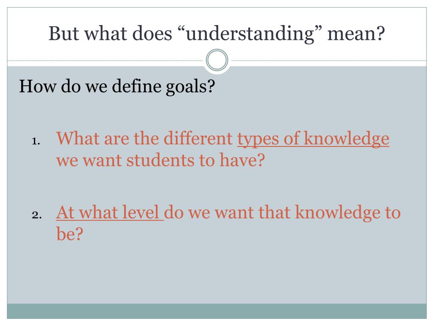
Task: Click the dark teal footer bar
Action: (x=217, y=311)
